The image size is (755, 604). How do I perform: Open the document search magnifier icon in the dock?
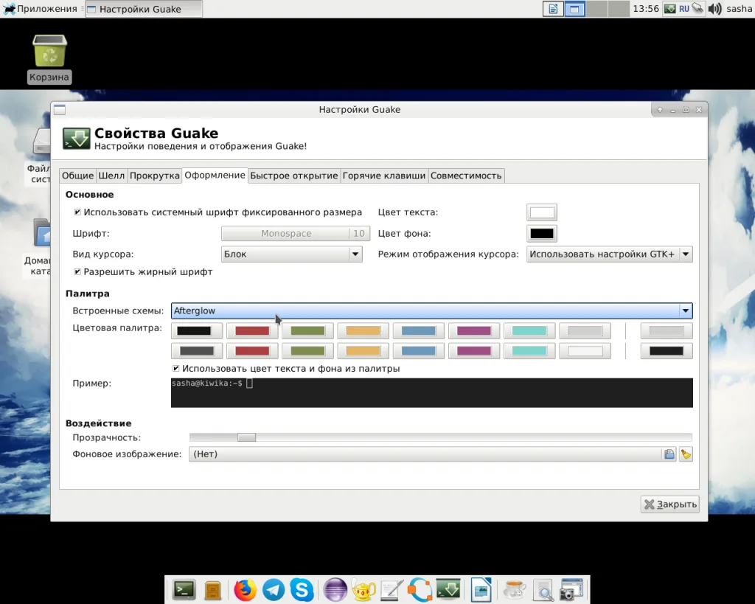tap(543, 591)
